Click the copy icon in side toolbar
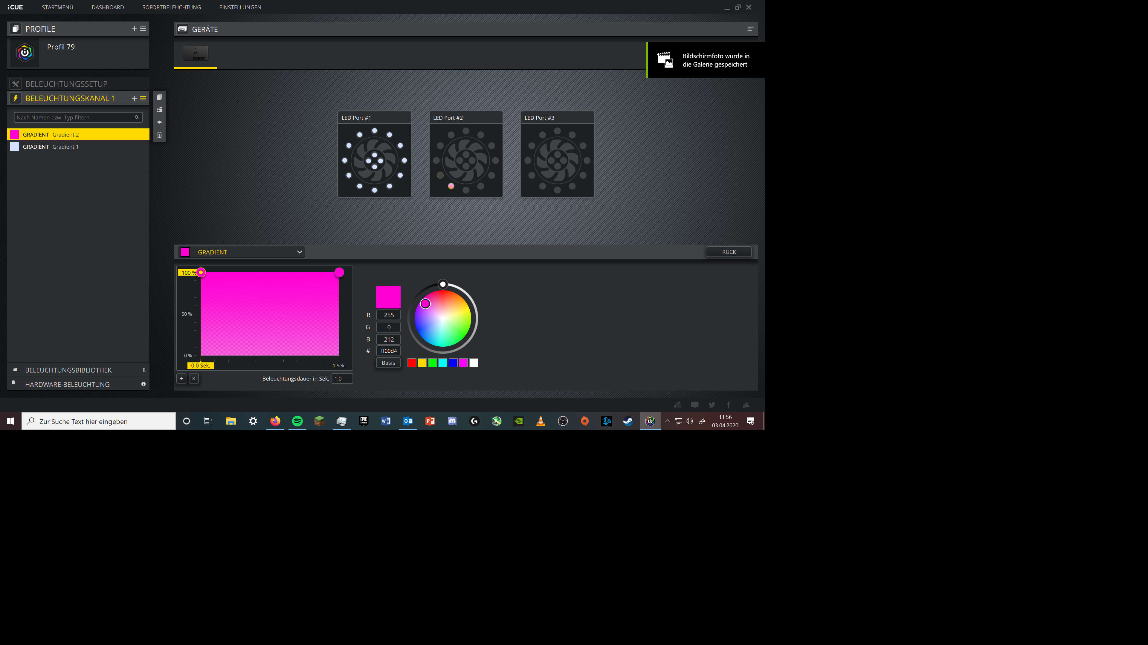 pos(159,97)
